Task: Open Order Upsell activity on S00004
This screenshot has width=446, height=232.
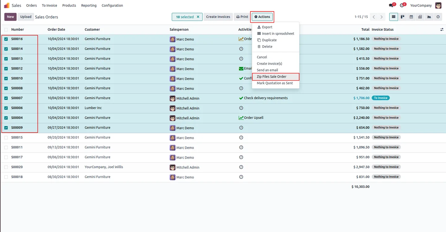Action: point(251,118)
